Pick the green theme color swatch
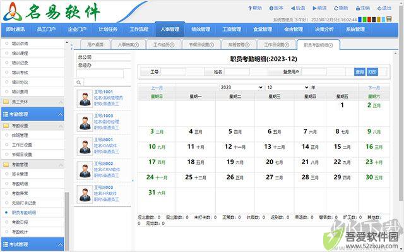 click(365, 20)
